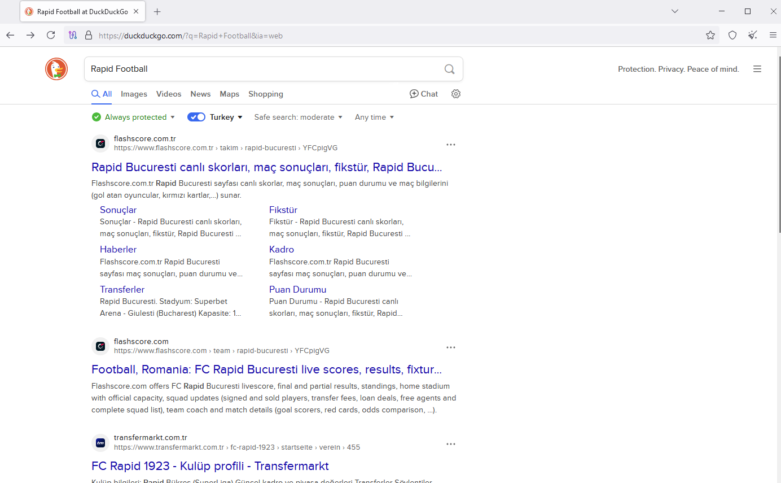The width and height of the screenshot is (781, 483).
Task: Reload the page with refresh icon
Action: [51, 35]
